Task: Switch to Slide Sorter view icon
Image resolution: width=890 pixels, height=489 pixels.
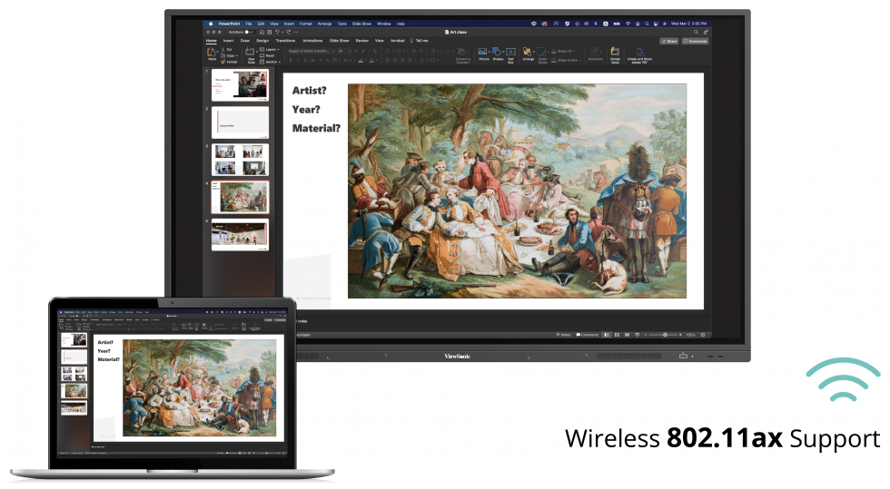Action: click(x=617, y=335)
